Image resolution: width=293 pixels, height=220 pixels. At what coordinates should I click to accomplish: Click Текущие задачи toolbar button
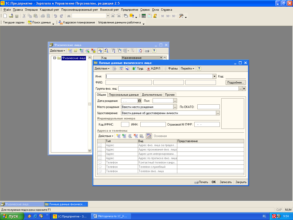(14, 22)
